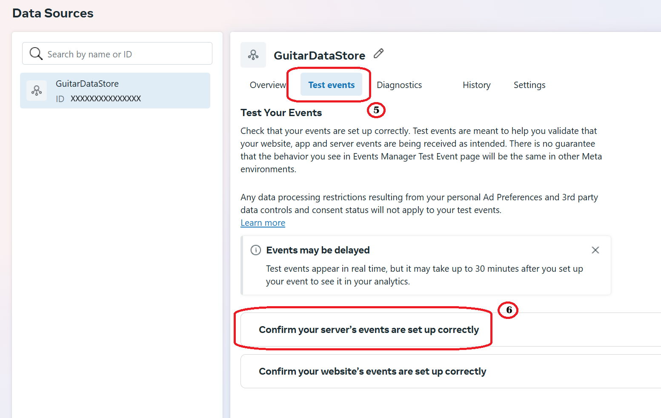Click the dataset icon in the GuitarDataStore header
Viewport: 661px width, 418px height.
tap(253, 55)
